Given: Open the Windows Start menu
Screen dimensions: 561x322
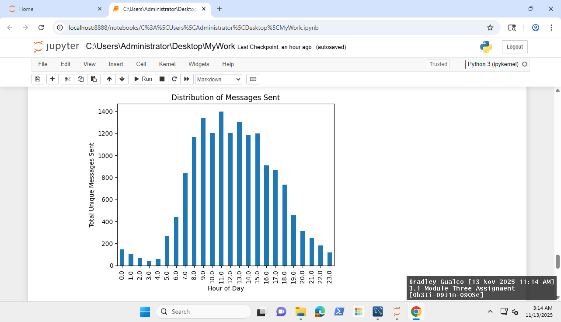Looking at the screenshot, I should (x=145, y=311).
